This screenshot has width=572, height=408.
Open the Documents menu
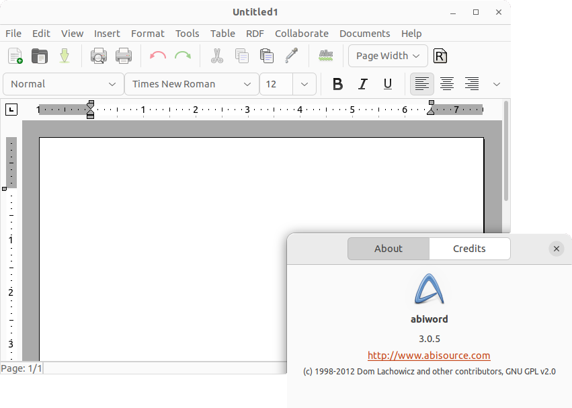(365, 34)
